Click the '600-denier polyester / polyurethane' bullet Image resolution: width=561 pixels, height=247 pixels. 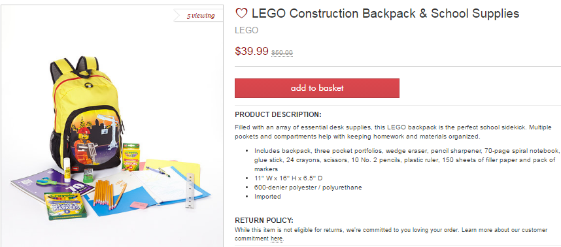308,188
